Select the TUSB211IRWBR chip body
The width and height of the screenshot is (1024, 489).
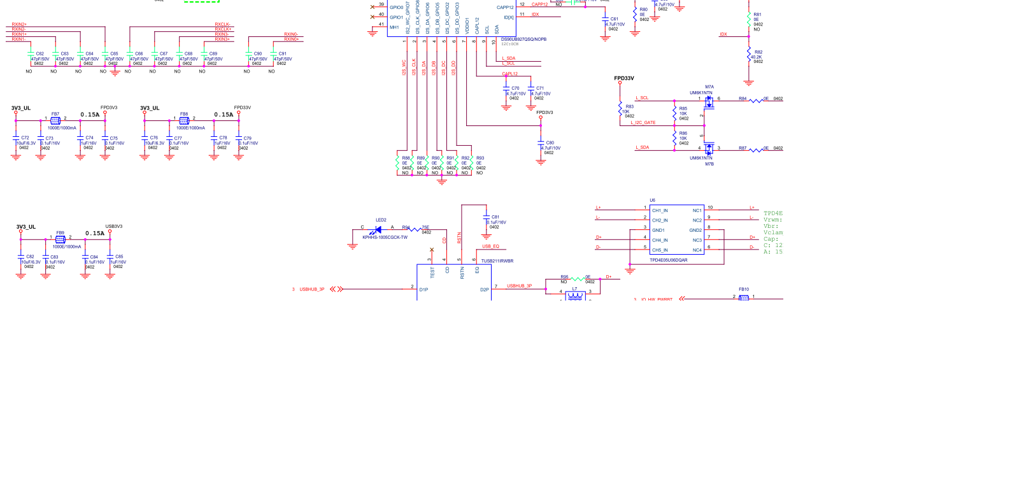point(454,282)
